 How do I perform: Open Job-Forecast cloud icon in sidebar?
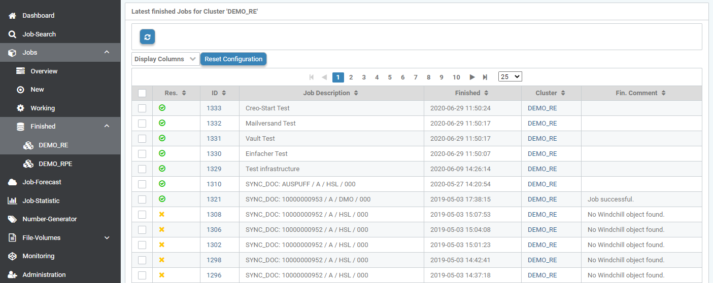click(x=12, y=182)
